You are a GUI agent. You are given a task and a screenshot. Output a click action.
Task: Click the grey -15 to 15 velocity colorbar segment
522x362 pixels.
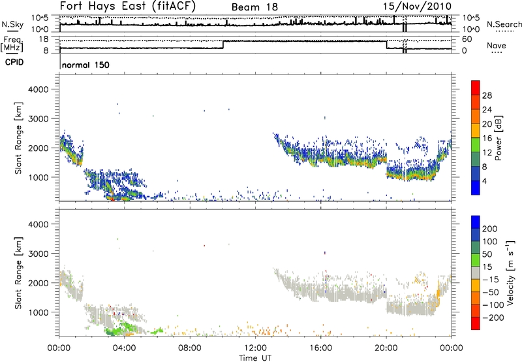click(x=476, y=272)
